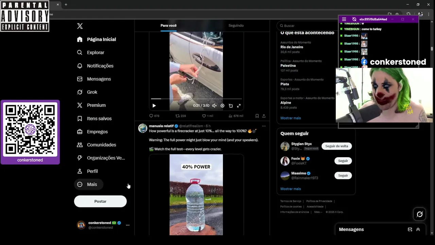Enter fullscreen on the video

239,106
